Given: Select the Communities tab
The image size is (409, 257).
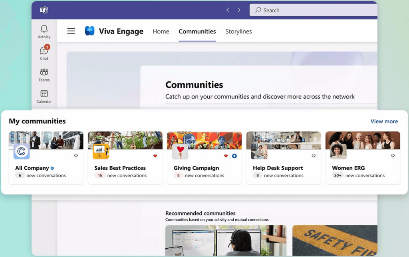Looking at the screenshot, I should tap(197, 31).
